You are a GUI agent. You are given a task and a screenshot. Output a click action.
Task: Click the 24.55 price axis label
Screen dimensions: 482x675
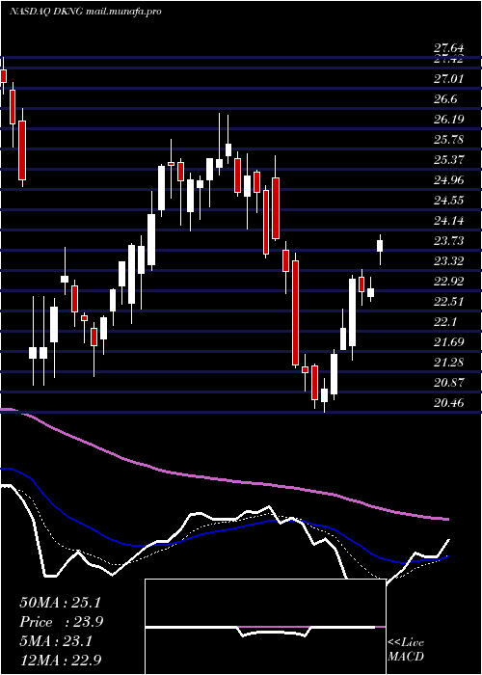point(450,201)
